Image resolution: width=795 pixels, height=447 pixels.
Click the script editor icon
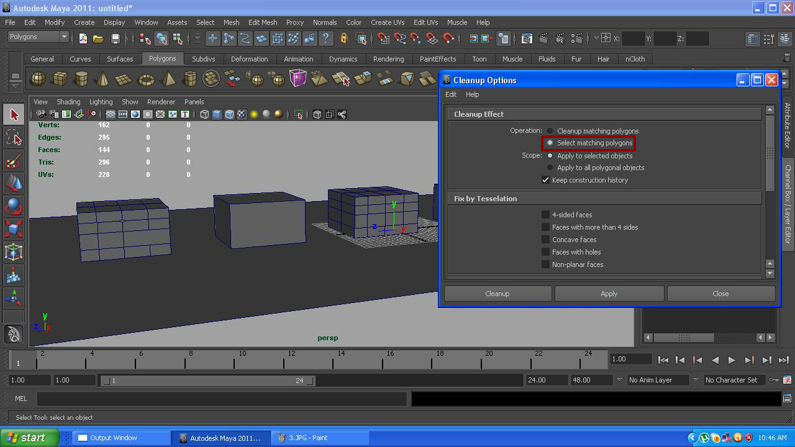click(x=787, y=399)
